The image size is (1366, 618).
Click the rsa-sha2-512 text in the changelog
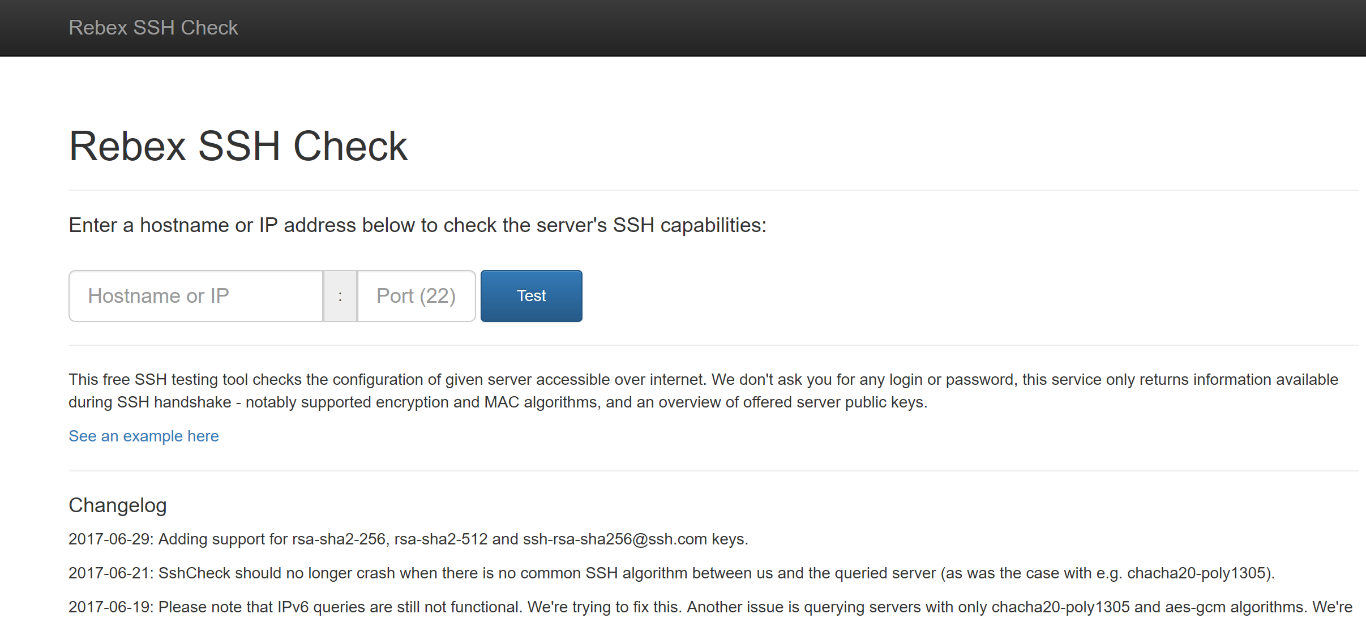441,539
